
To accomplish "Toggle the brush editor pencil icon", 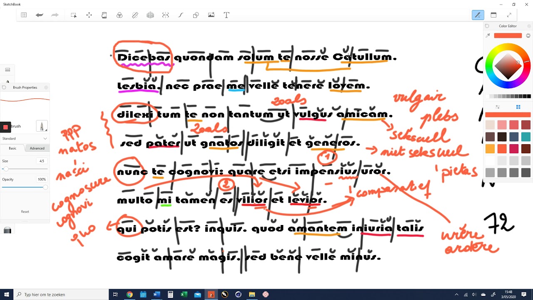I will pyautogui.click(x=478, y=15).
